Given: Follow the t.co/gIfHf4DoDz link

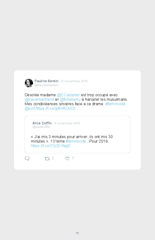Looking at the screenshot, I should coord(55,108).
